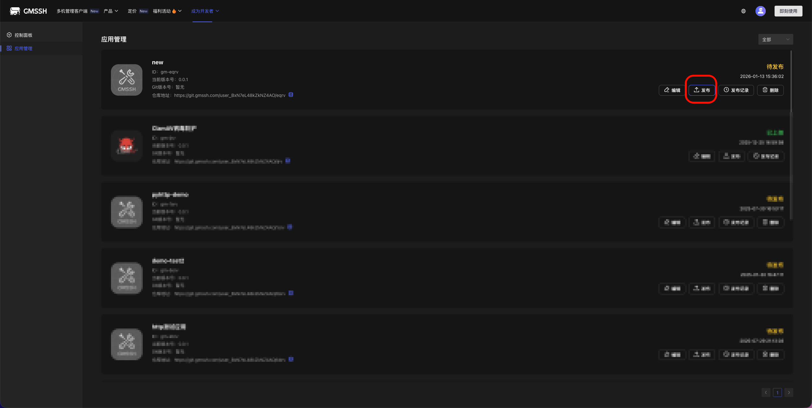The width and height of the screenshot is (812, 408).
Task: Click 发布 button for the new app
Action: click(x=702, y=90)
